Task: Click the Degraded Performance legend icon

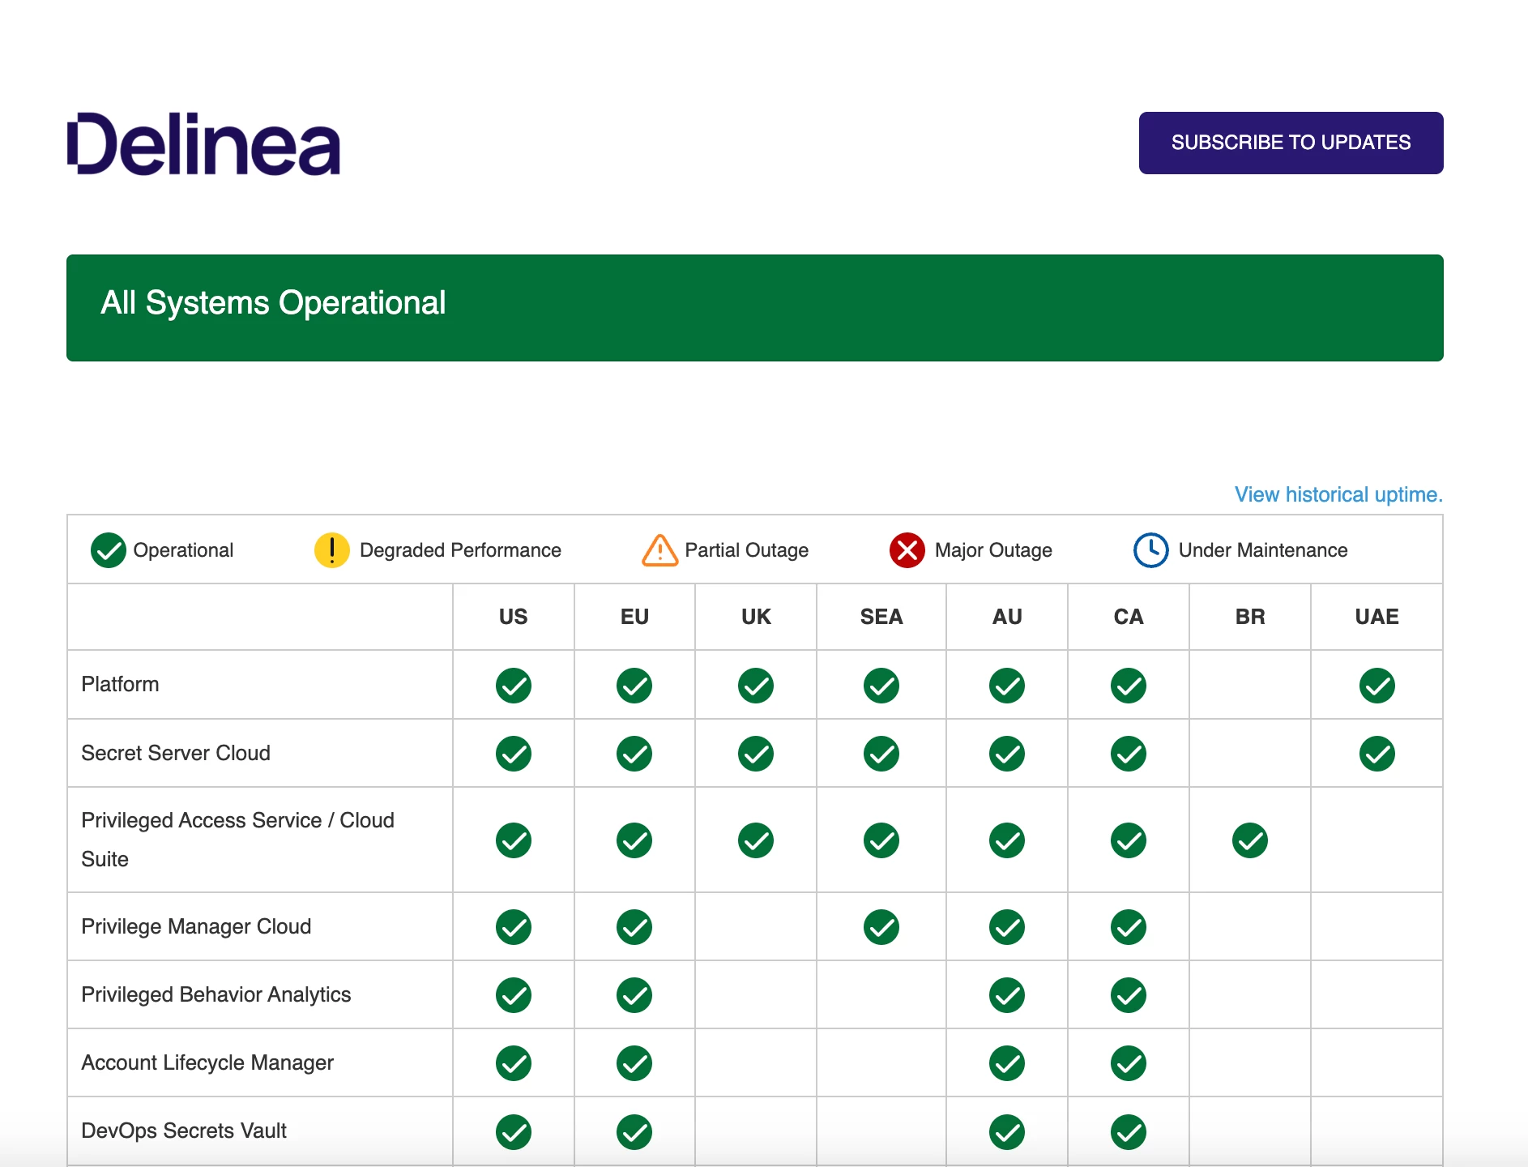Action: (332, 550)
